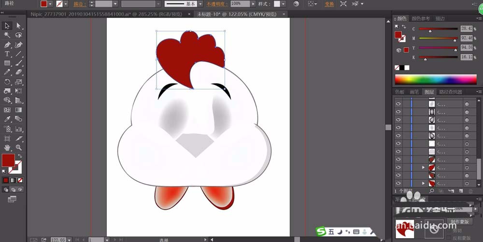Image resolution: width=483 pixels, height=242 pixels.
Task: Select the Rectangle tool
Action: (7, 63)
